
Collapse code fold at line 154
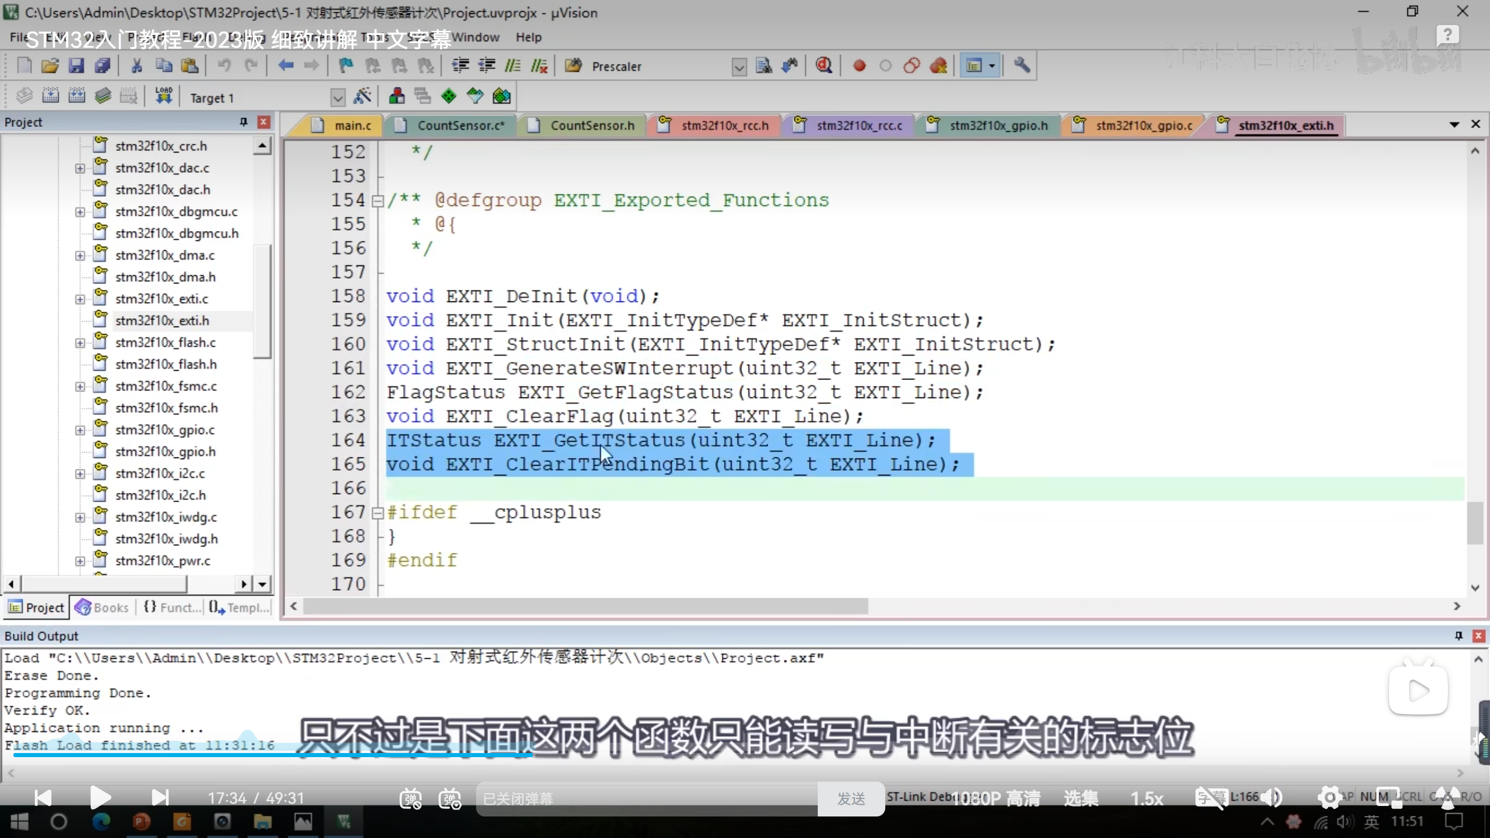[378, 201]
